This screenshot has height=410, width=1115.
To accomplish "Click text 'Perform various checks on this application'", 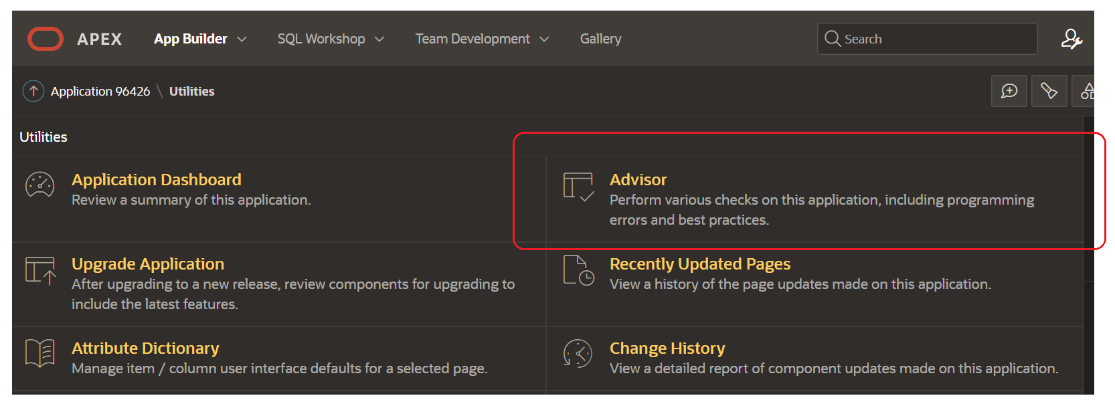I will click(x=746, y=200).
